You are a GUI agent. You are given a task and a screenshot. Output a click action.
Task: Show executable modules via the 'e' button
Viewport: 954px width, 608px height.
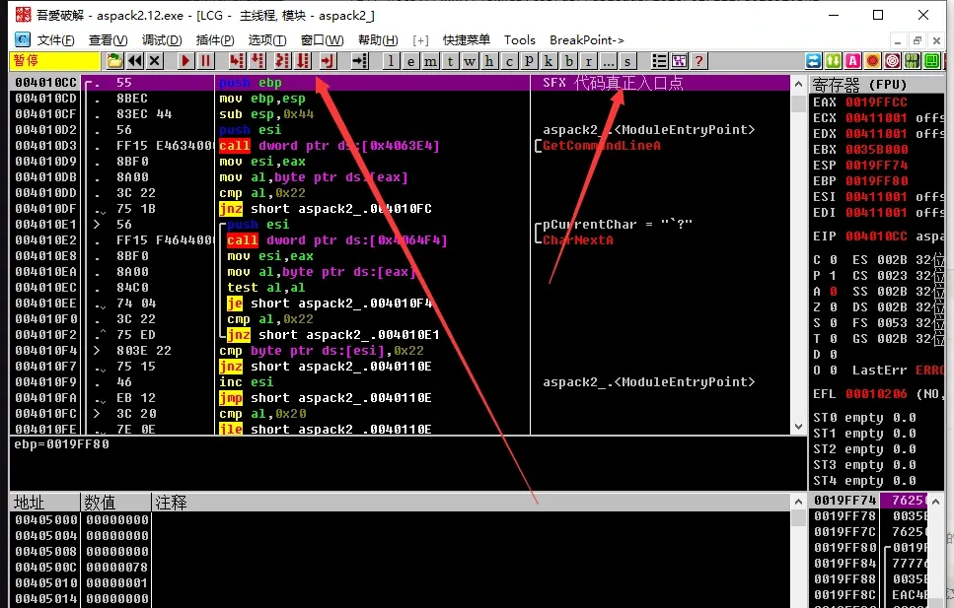coord(410,61)
